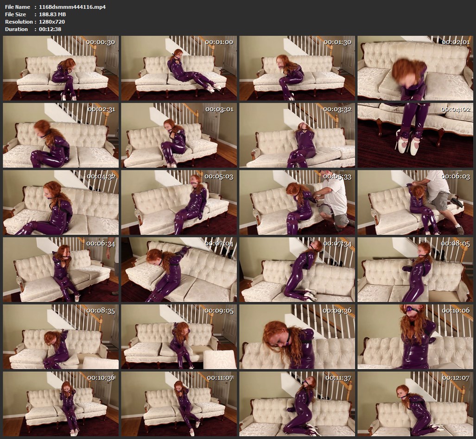Select the thumbnail stamped 00:01:30

(x=297, y=68)
